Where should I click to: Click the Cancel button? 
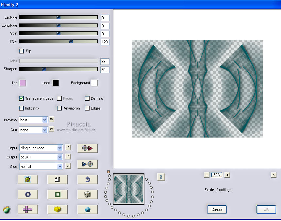pyautogui.click(x=217, y=210)
